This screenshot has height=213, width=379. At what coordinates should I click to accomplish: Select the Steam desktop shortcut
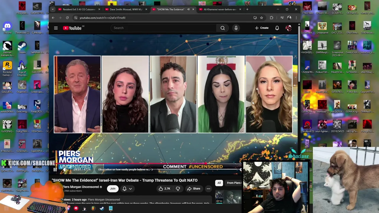coord(22,47)
